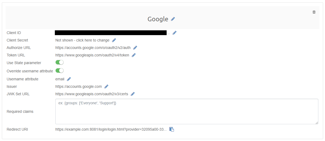Click the edit pencil for Issuer

click(106, 86)
